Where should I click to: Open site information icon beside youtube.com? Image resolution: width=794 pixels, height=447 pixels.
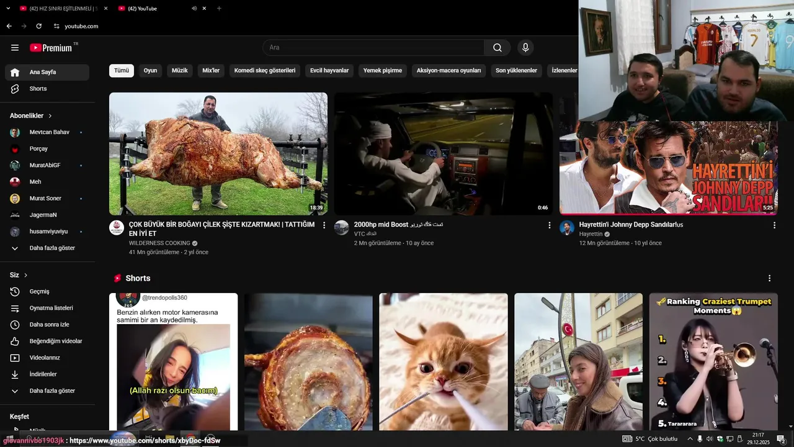[56, 26]
